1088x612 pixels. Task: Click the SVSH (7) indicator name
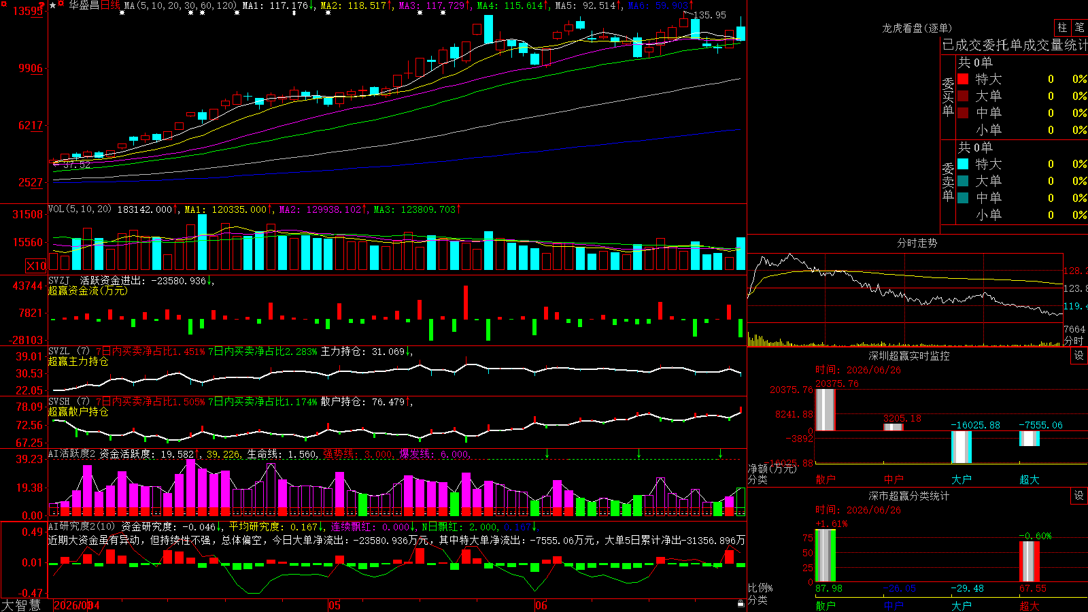click(69, 402)
